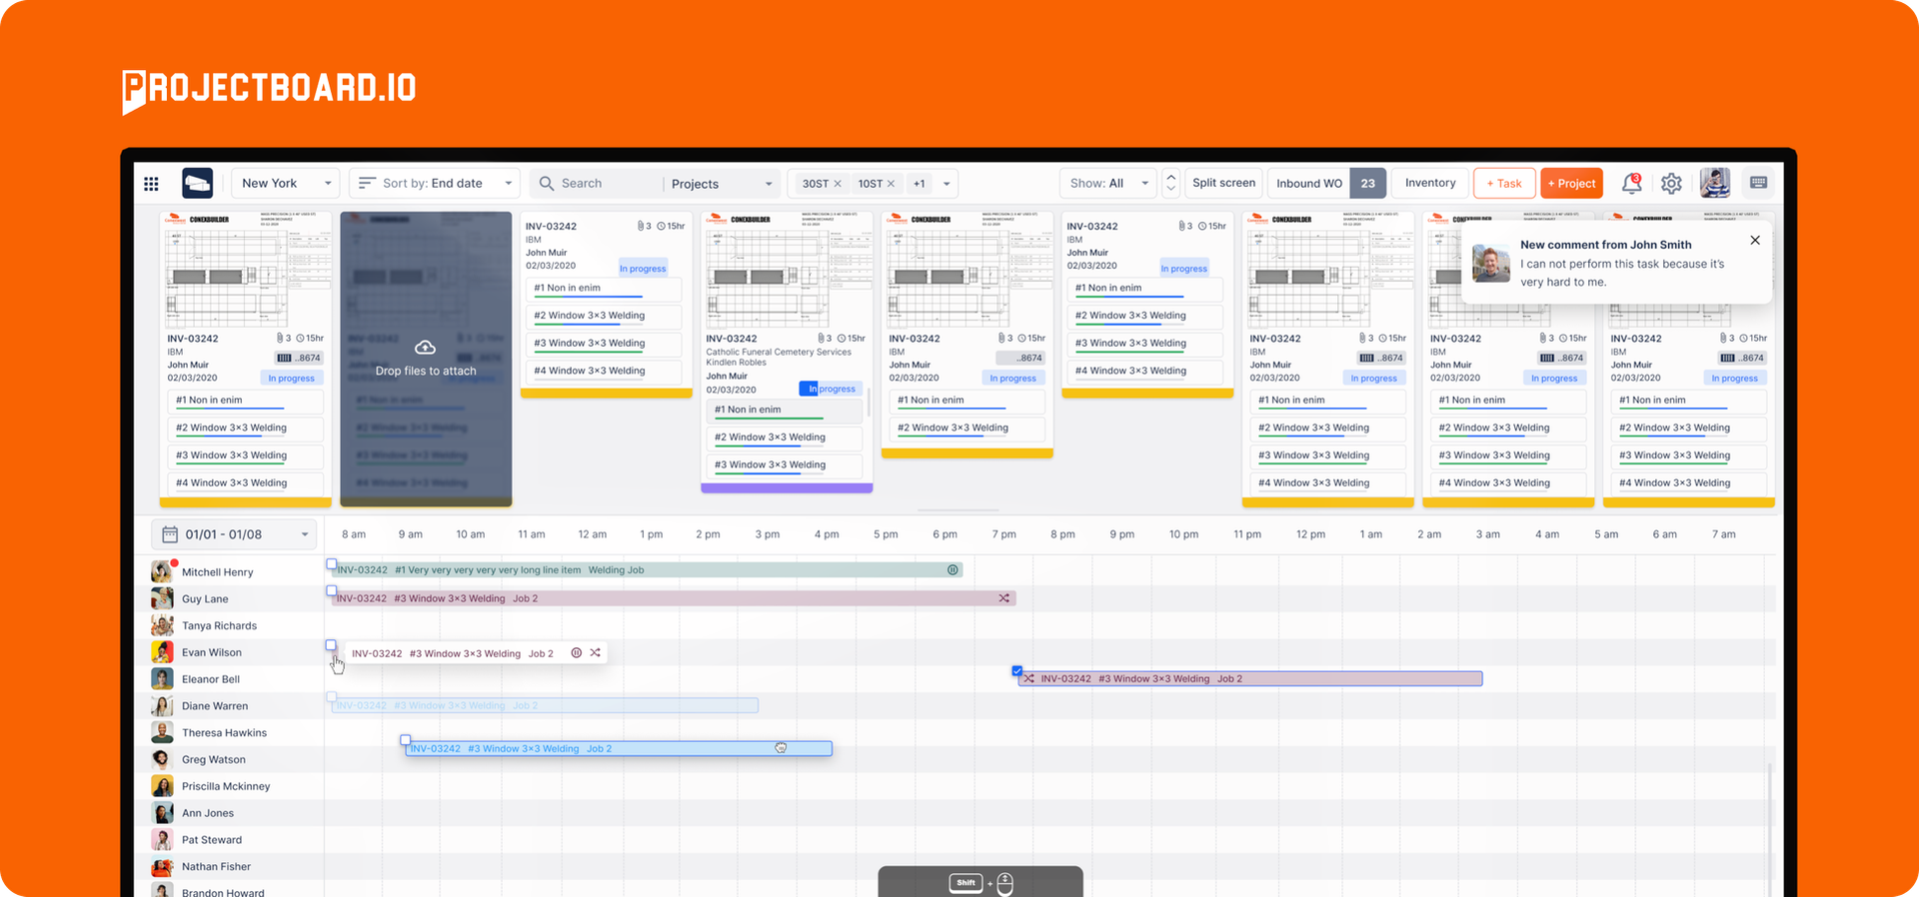
Task: Click the +1 more filters tag
Action: (x=920, y=184)
